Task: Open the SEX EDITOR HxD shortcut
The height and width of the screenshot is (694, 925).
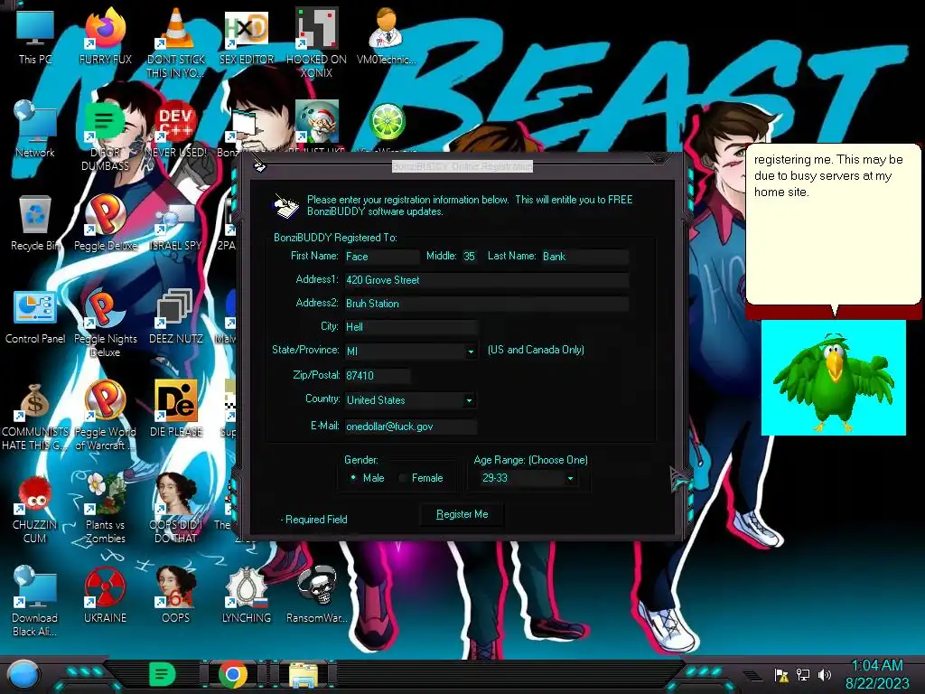Action: 247,35
